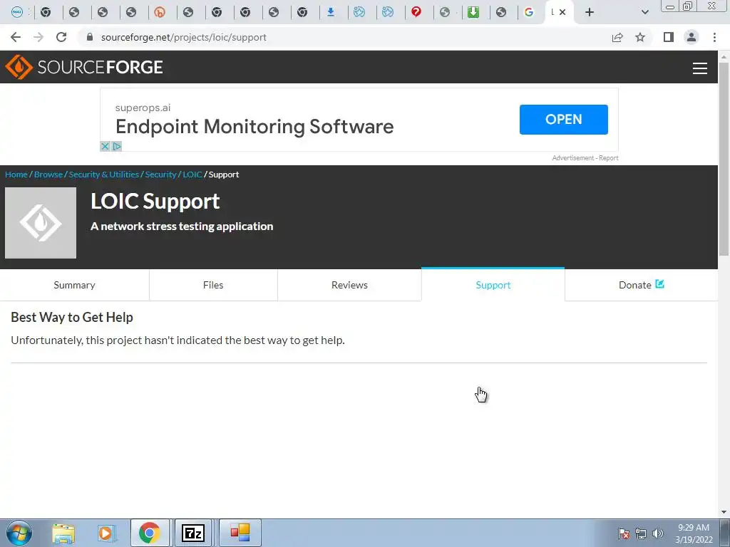Click the browser forward arrow

pyautogui.click(x=38, y=37)
